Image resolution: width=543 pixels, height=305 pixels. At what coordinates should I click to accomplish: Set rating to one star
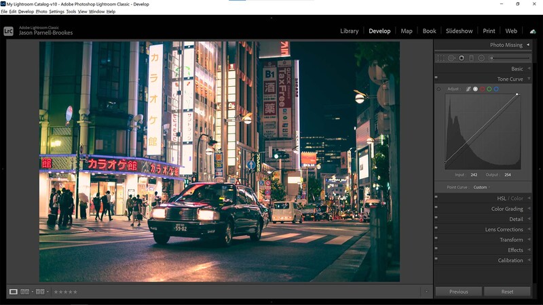(56, 292)
